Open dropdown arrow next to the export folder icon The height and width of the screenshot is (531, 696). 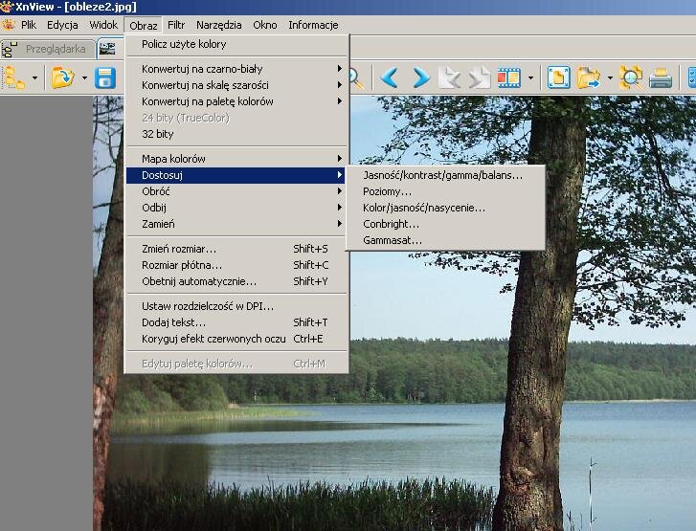coord(611,78)
